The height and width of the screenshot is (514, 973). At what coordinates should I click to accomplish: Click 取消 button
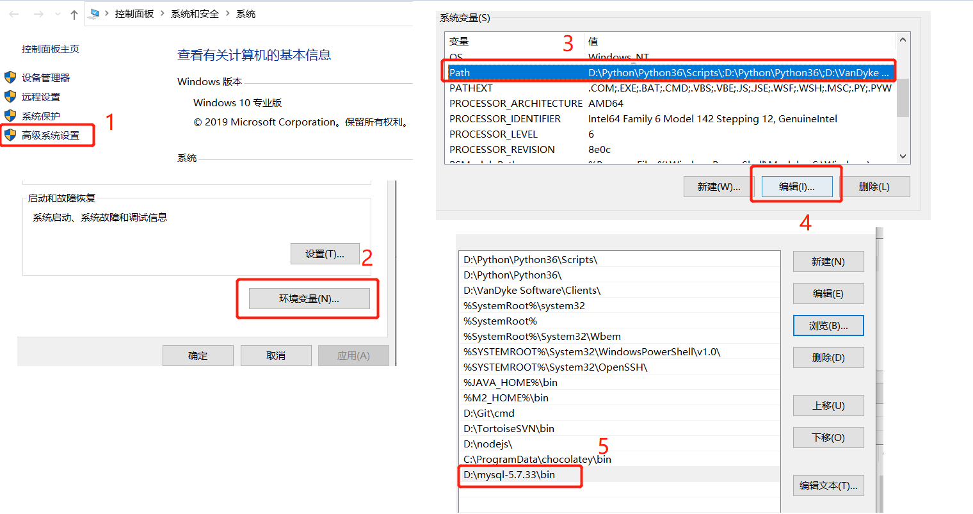(x=276, y=356)
